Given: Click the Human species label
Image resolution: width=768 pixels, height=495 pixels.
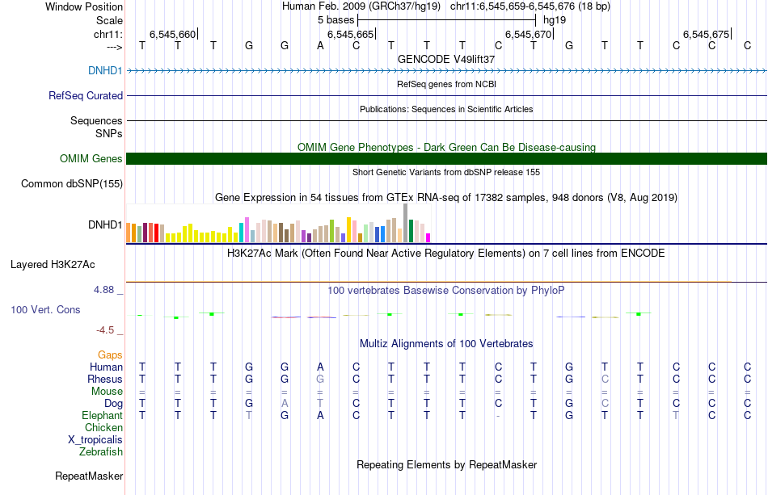Looking at the screenshot, I should pos(106,367).
